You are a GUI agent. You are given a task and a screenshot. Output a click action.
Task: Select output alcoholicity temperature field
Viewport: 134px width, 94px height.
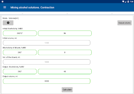(x=20, y=72)
